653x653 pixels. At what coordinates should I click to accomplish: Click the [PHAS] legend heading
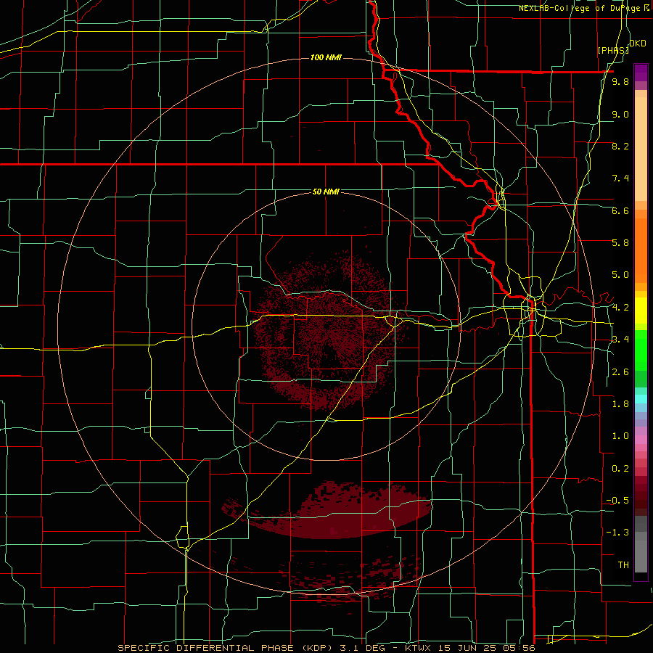613,50
